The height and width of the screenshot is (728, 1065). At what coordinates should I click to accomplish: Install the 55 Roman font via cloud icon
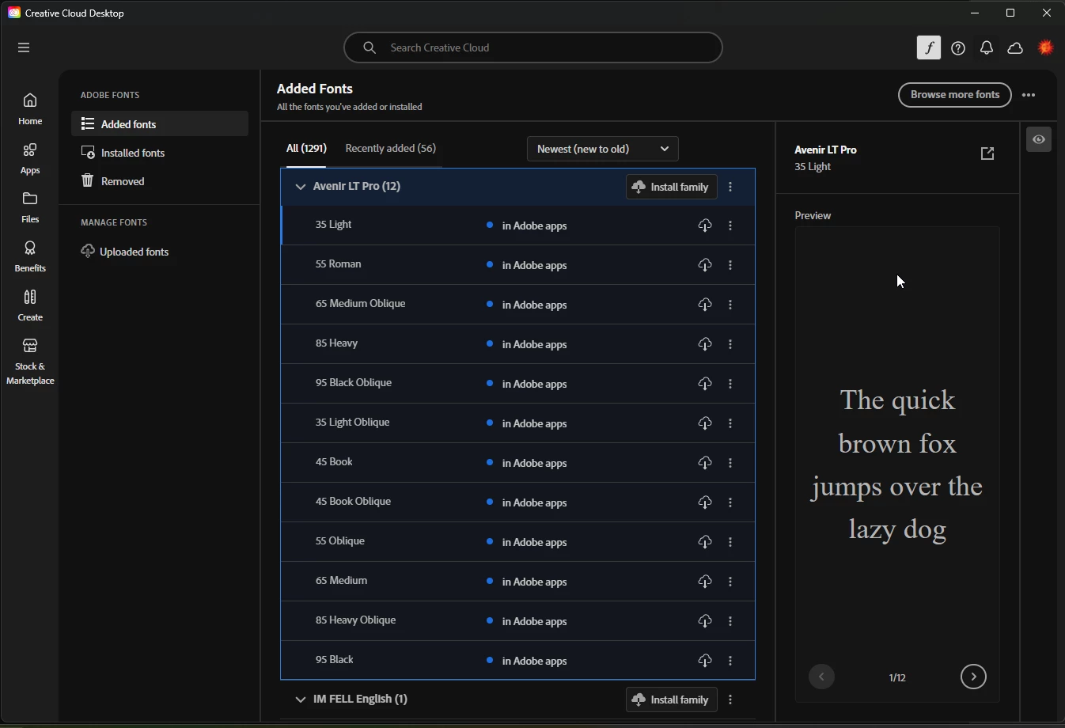(705, 265)
